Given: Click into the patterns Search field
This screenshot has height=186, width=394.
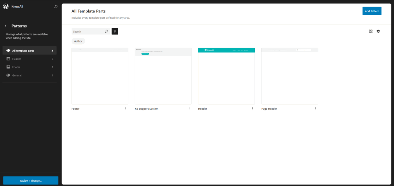Looking at the screenshot, I should [x=87, y=32].
